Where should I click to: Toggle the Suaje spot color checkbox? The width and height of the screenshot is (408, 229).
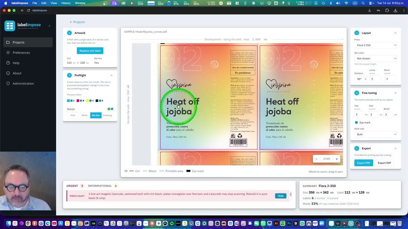tap(112, 109)
